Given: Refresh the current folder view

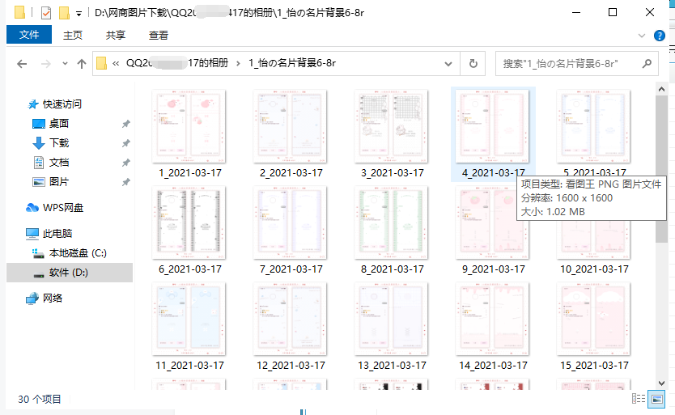Looking at the screenshot, I should tap(473, 64).
